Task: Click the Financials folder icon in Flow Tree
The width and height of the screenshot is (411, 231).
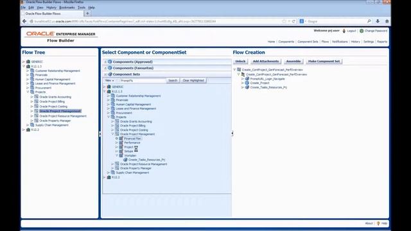Action: (x=32, y=75)
